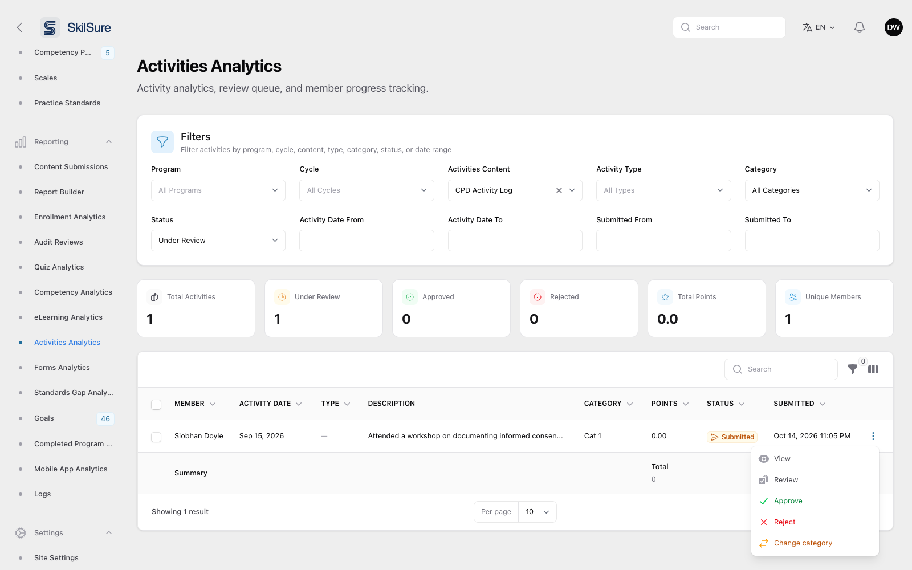Open the DW user avatar menu

[x=893, y=27]
